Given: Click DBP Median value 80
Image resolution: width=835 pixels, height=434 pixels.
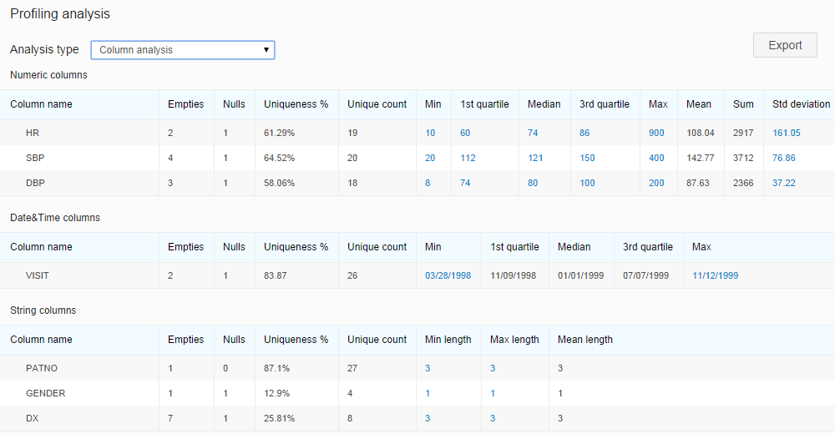Looking at the screenshot, I should pyautogui.click(x=533, y=183).
